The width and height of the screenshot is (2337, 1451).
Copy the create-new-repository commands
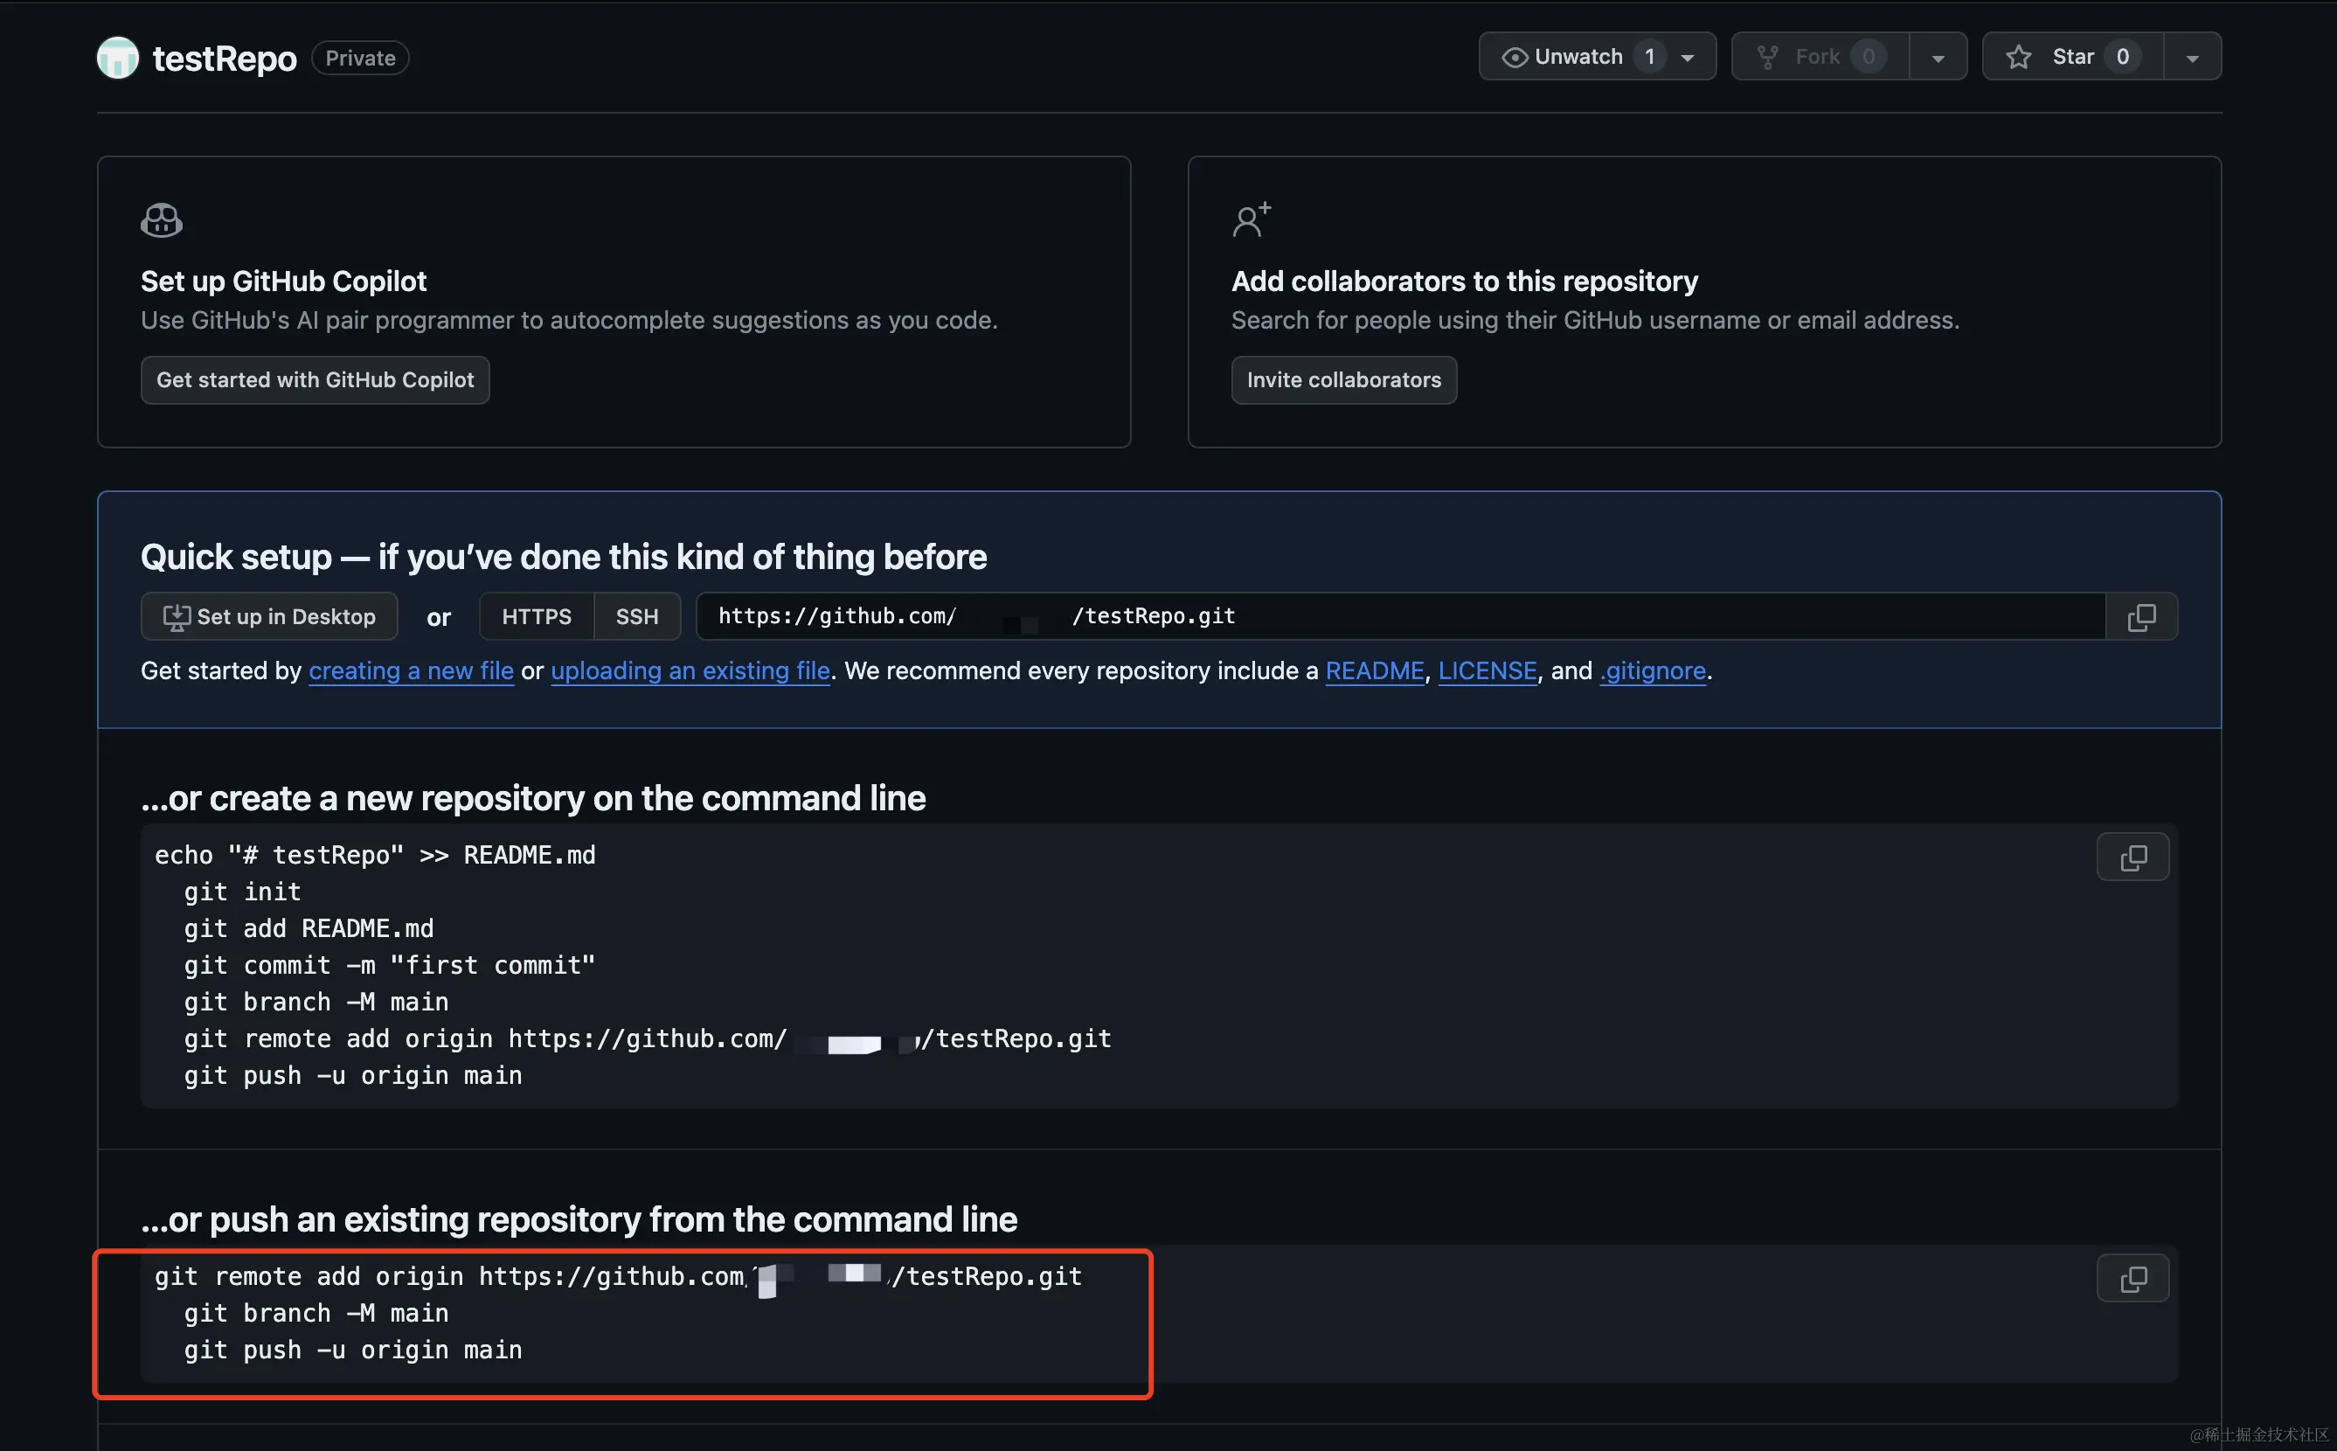pyautogui.click(x=2132, y=857)
